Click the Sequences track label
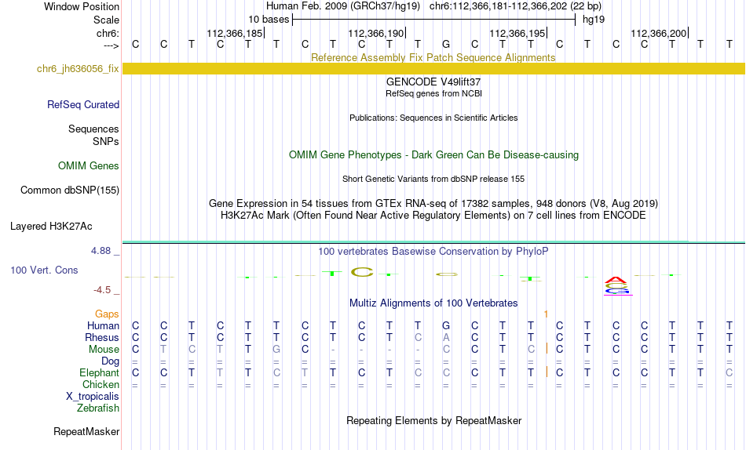This screenshot has height=450, width=746. click(x=93, y=129)
